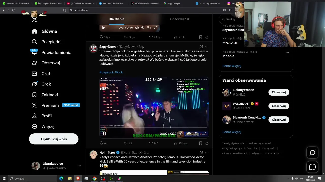Reload page in browser toolbar
This screenshot has width=325, height=182.
14,10
